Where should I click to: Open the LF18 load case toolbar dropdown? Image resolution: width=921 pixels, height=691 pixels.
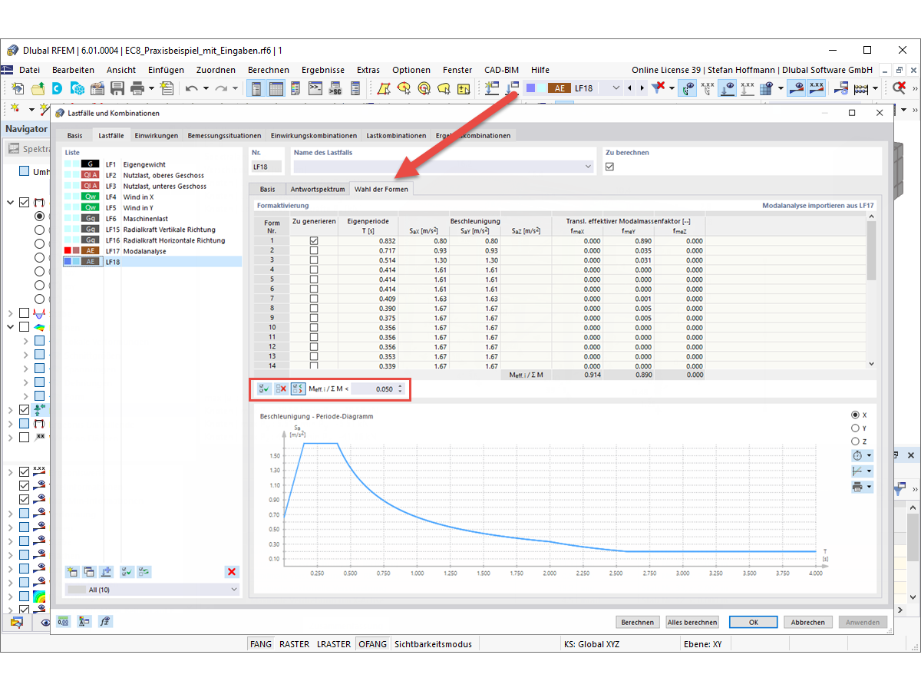pos(618,89)
